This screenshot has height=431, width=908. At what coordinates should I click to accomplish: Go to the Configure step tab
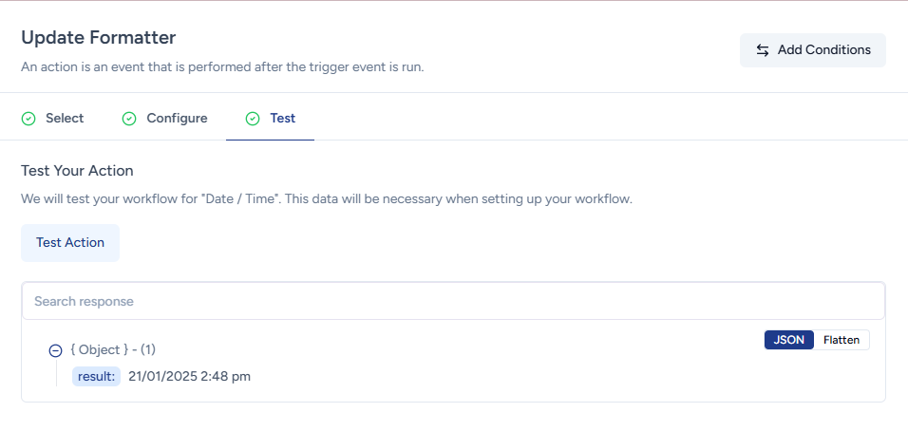177,119
